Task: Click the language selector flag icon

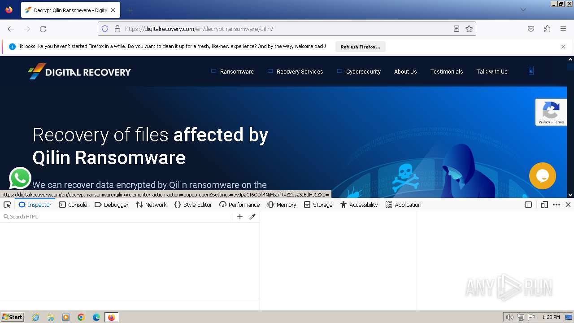Action: [x=531, y=71]
